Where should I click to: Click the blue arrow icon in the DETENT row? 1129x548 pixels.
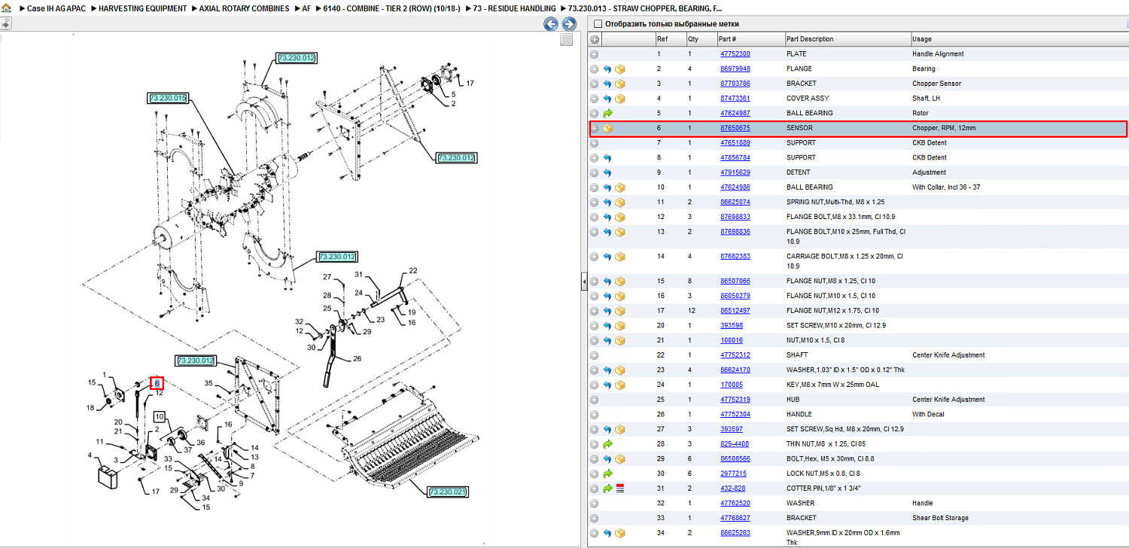(607, 172)
